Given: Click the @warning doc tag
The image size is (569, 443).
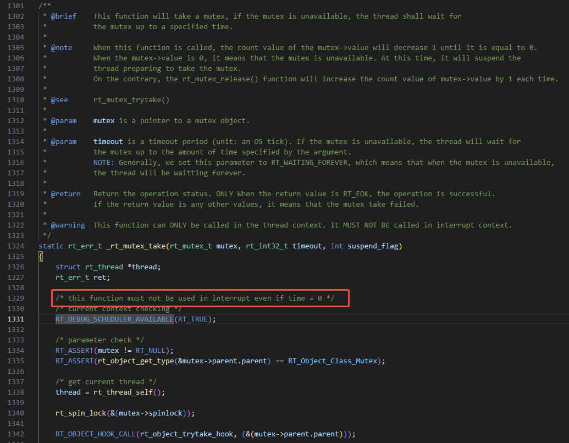Looking at the screenshot, I should pyautogui.click(x=68, y=225).
